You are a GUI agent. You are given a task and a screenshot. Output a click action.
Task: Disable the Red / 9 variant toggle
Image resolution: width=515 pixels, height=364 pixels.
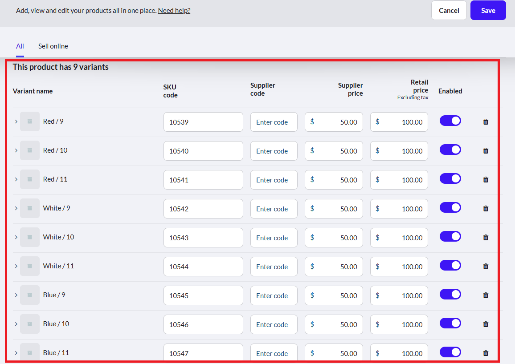[x=450, y=121]
